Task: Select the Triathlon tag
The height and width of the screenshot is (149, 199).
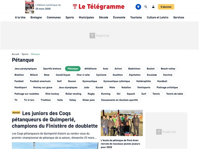Action: (x=46, y=100)
